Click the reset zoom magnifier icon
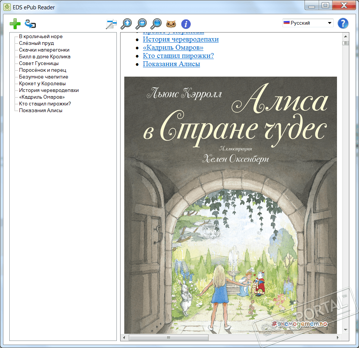Viewport: 359px width, 348px height. [156, 24]
